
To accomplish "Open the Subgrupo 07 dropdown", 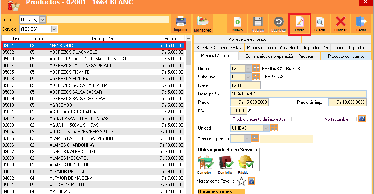I will (x=248, y=77).
